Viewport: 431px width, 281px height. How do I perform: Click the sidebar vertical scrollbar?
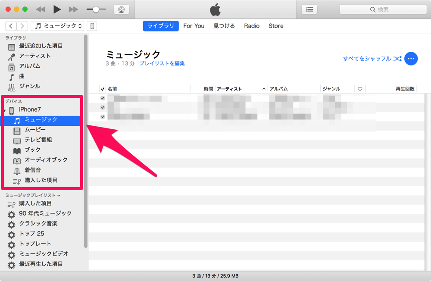point(86,141)
